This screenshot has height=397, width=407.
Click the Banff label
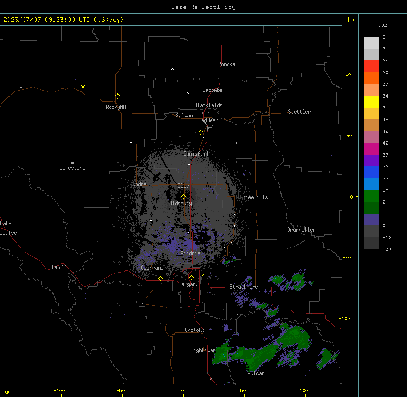pyautogui.click(x=59, y=267)
